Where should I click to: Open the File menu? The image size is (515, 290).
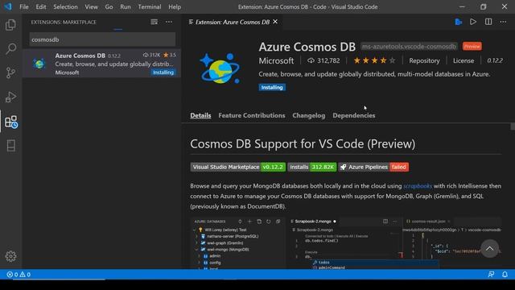(24, 7)
